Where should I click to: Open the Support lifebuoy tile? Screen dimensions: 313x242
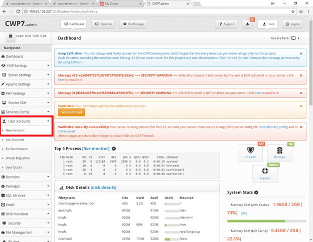[265, 173]
